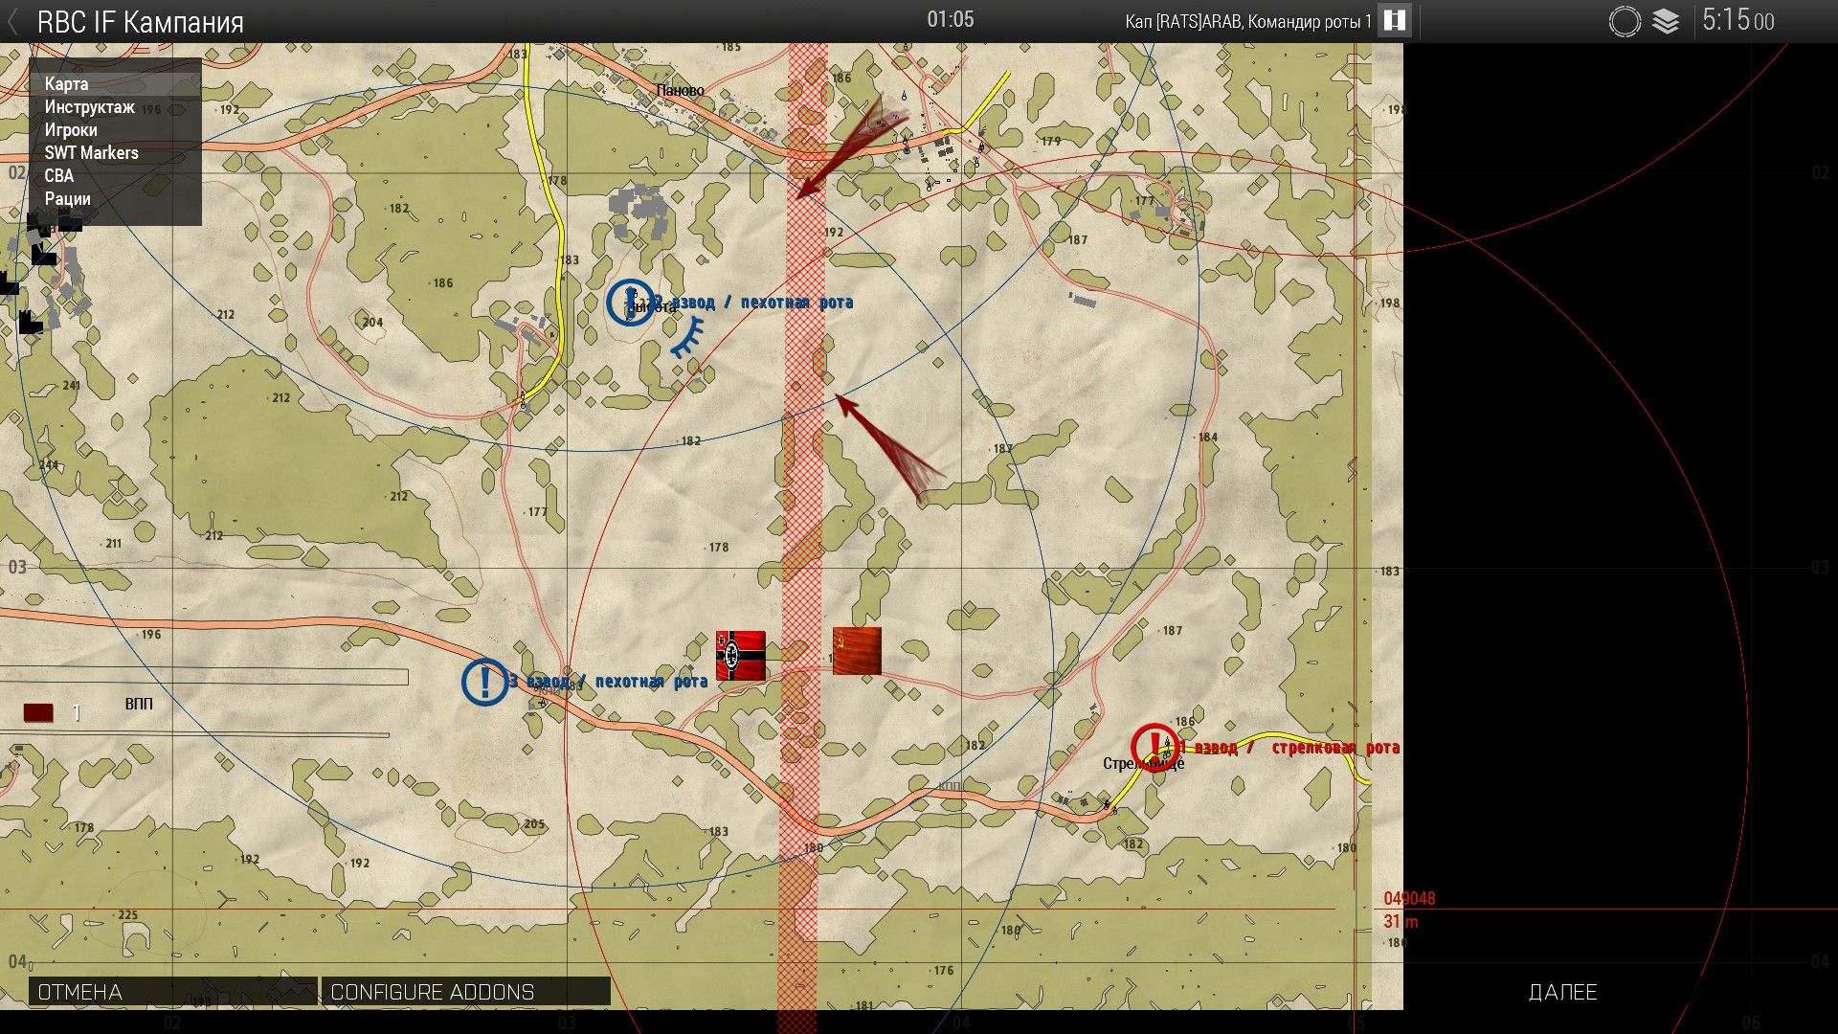Image resolution: width=1838 pixels, height=1034 pixels.
Task: Select the blue exclamation marker for 3 взвод
Action: [485, 682]
